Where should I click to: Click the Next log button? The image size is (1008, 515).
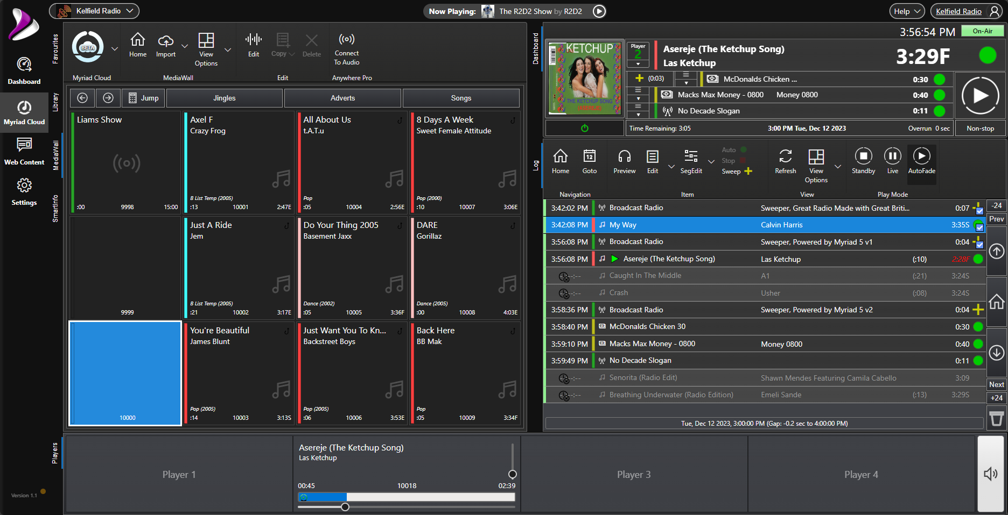[997, 384]
